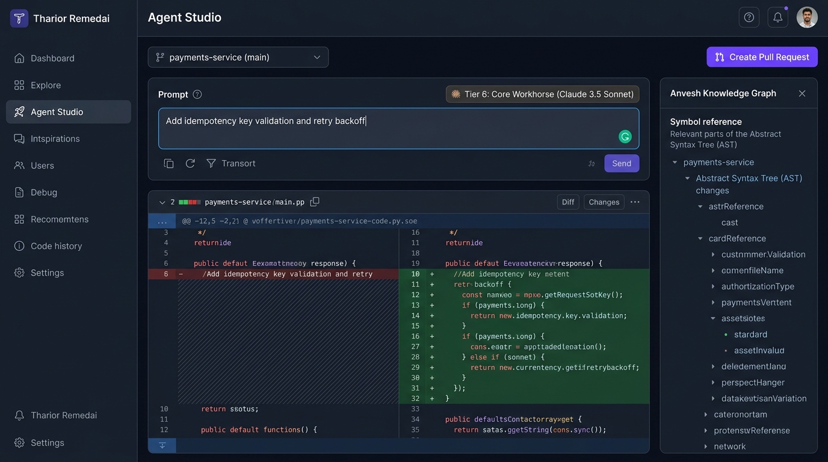This screenshot has width=828, height=462.
Task: Click the Tharior Remedai logo icon
Action: coord(19,18)
